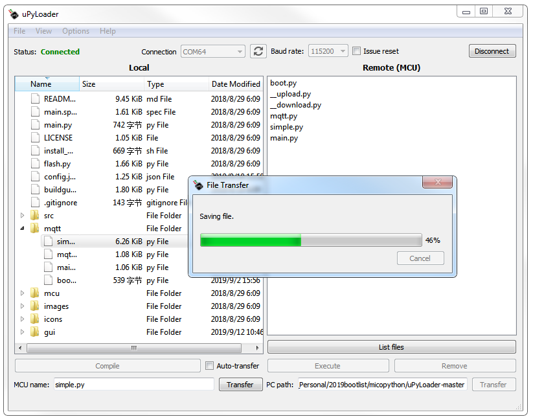The width and height of the screenshot is (533, 419).
Task: Select __download.py in the Remote list
Action: pyautogui.click(x=296, y=105)
